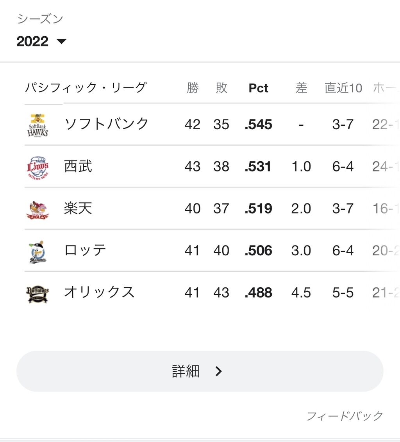Image resolution: width=400 pixels, height=442 pixels.
Task: Click the 直近10 column header
Action: (343, 88)
